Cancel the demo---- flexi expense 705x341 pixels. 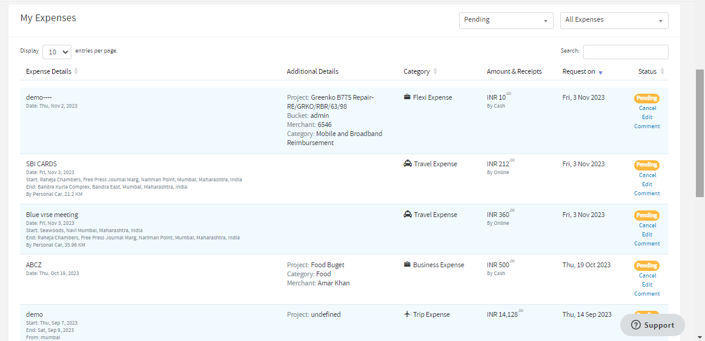(647, 108)
